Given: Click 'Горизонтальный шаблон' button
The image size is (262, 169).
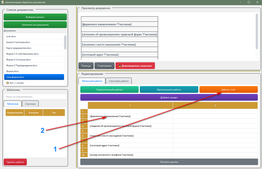Looking at the screenshot, I should click(x=109, y=90).
